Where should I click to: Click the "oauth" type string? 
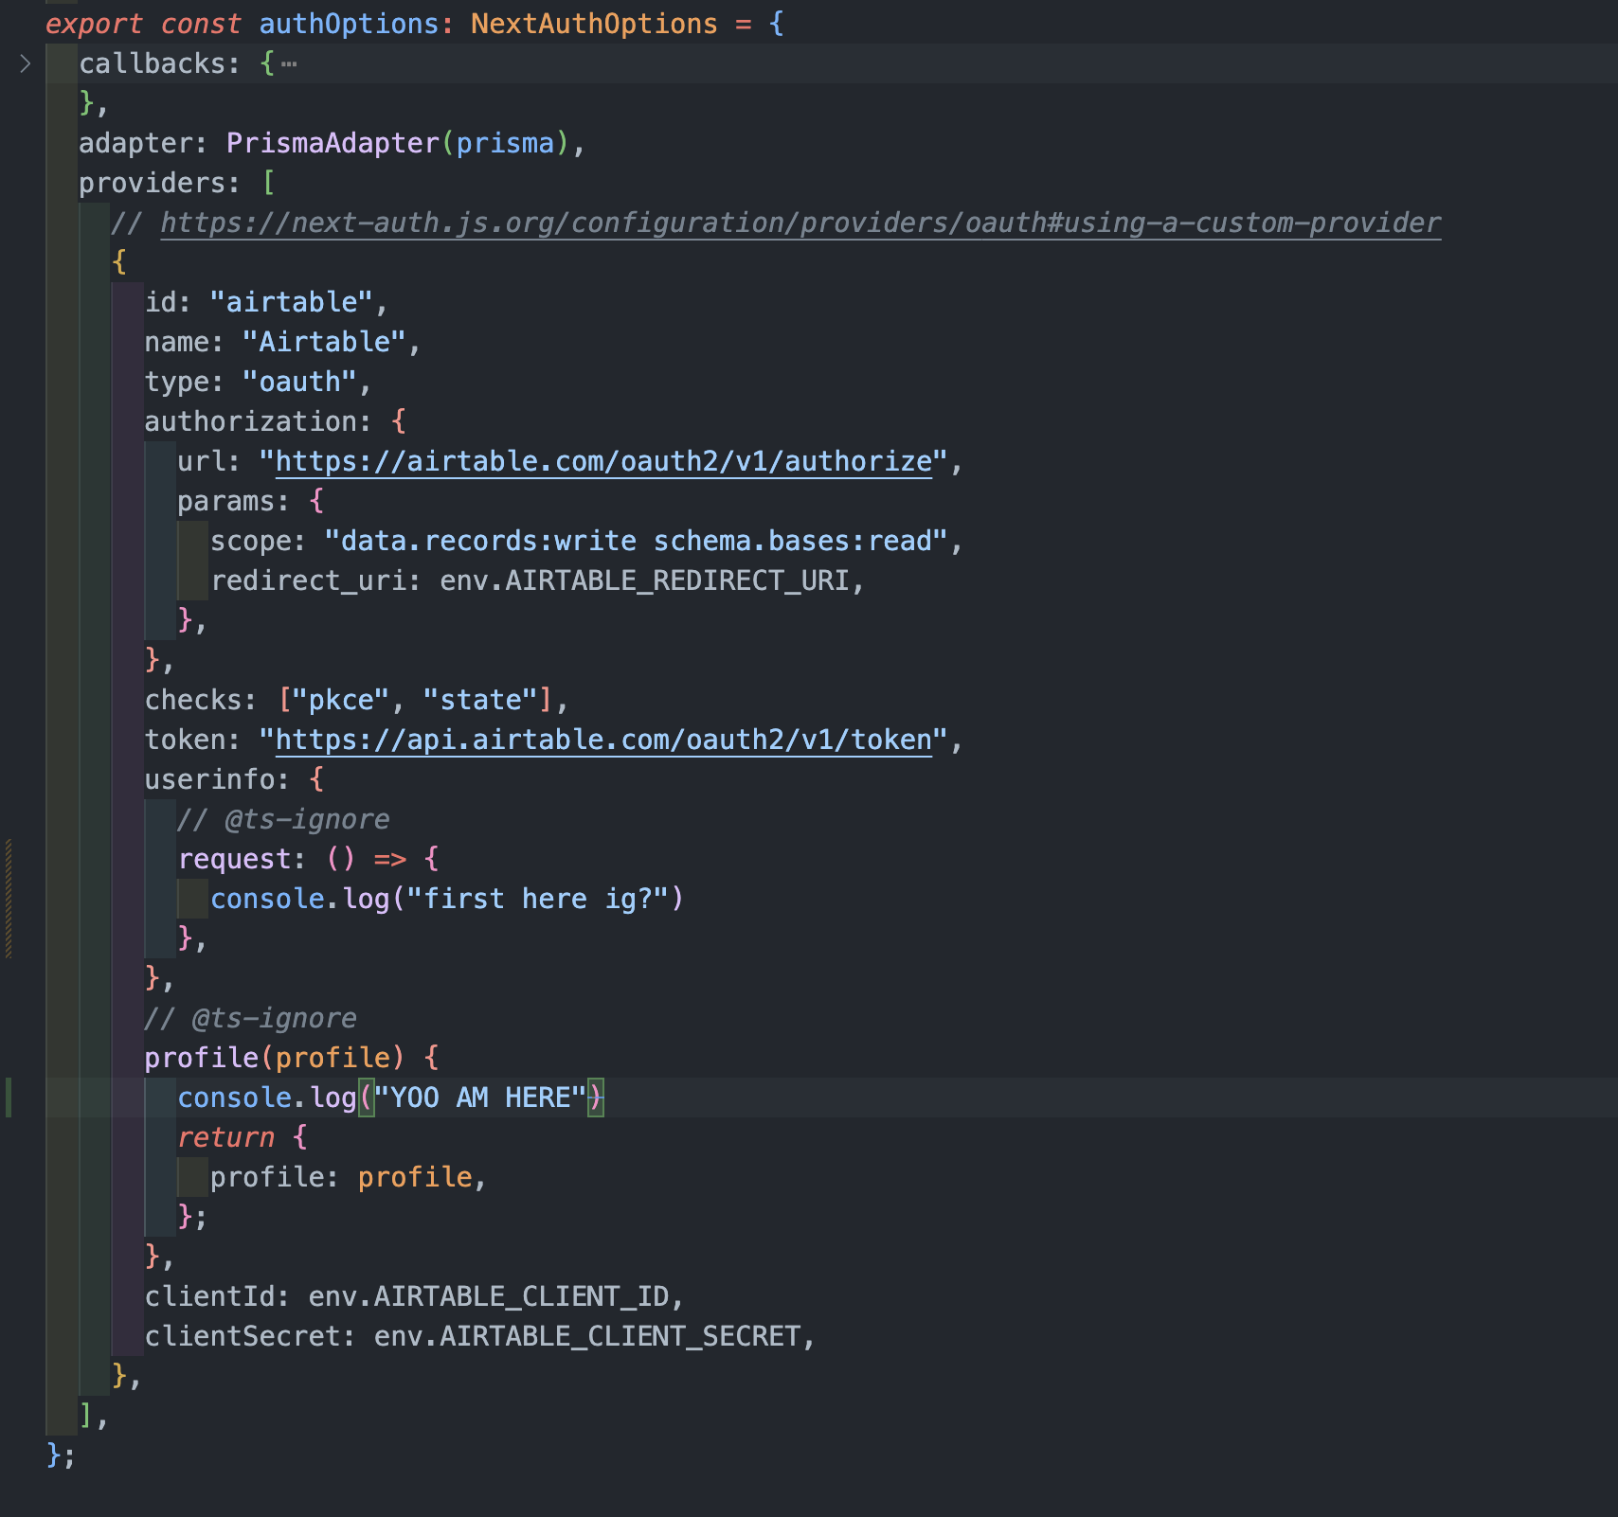tap(299, 382)
